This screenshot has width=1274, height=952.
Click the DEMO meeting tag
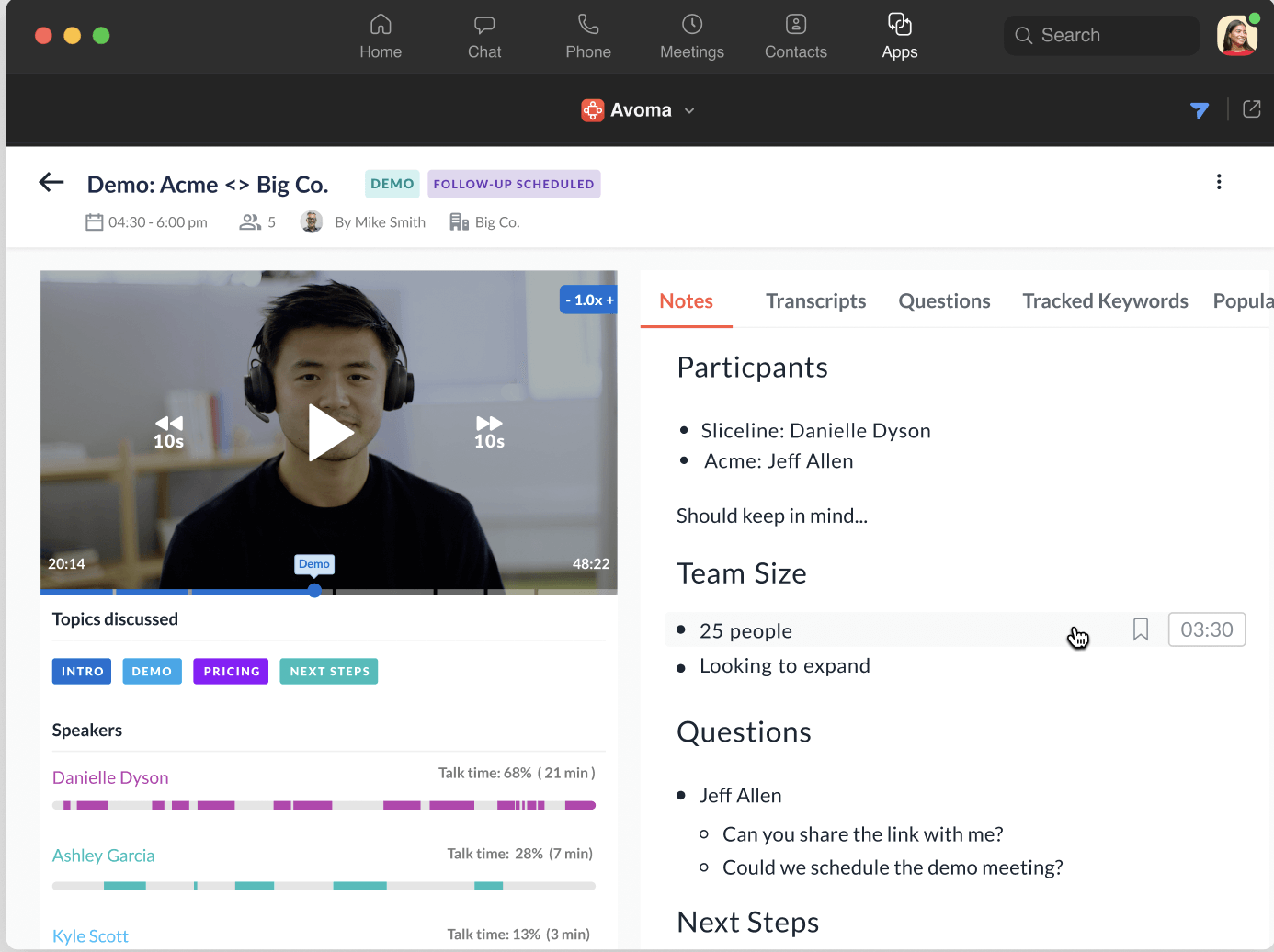pos(392,184)
